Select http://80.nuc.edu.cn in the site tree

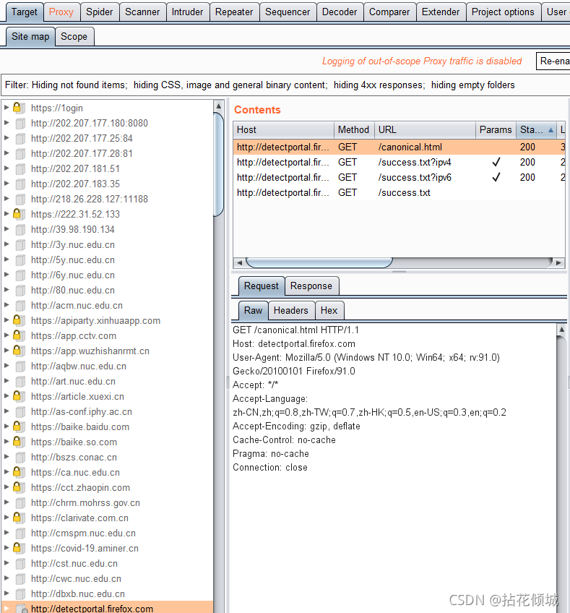click(x=73, y=290)
